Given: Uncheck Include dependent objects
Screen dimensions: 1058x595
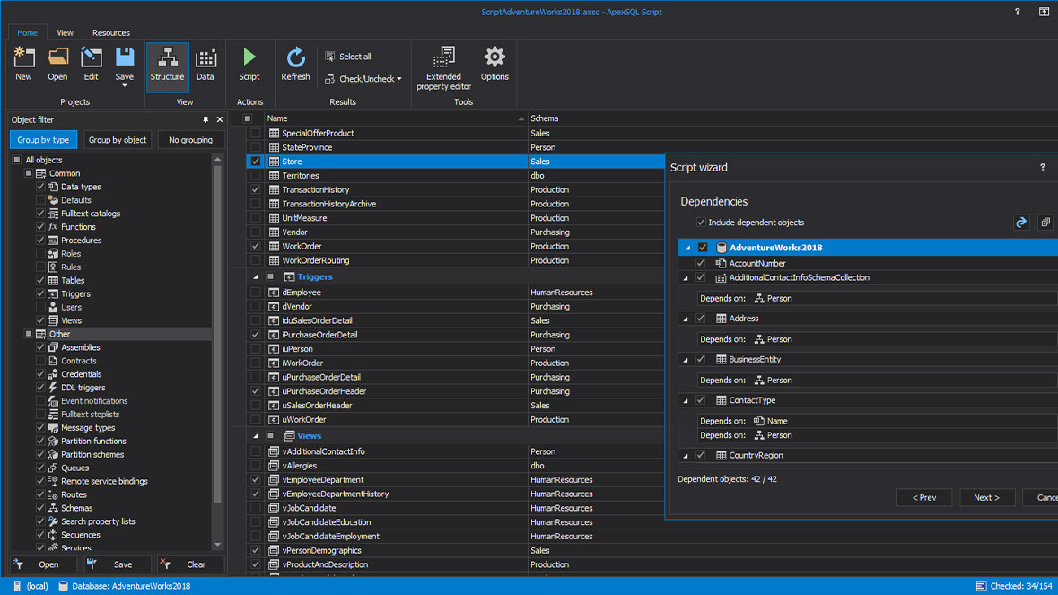Looking at the screenshot, I should tap(701, 223).
